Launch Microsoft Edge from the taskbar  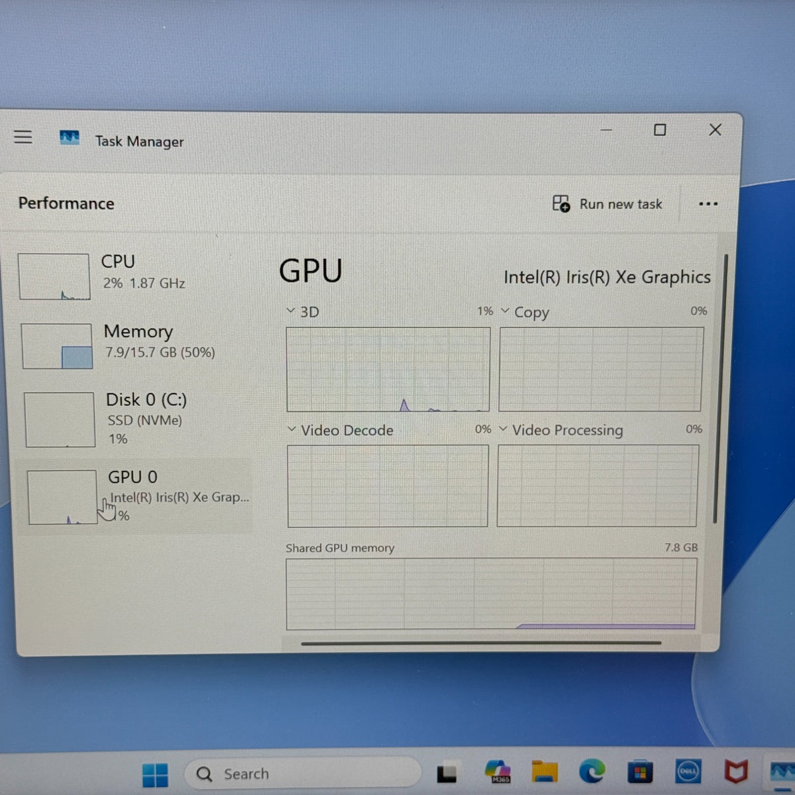[x=592, y=771]
